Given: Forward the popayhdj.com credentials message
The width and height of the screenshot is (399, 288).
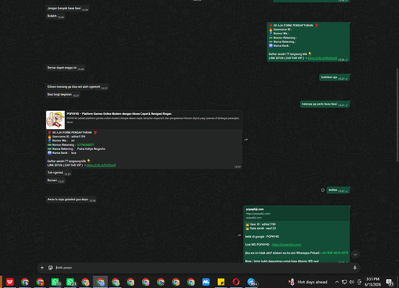Looking at the screenshot, I should pyautogui.click(x=239, y=235).
